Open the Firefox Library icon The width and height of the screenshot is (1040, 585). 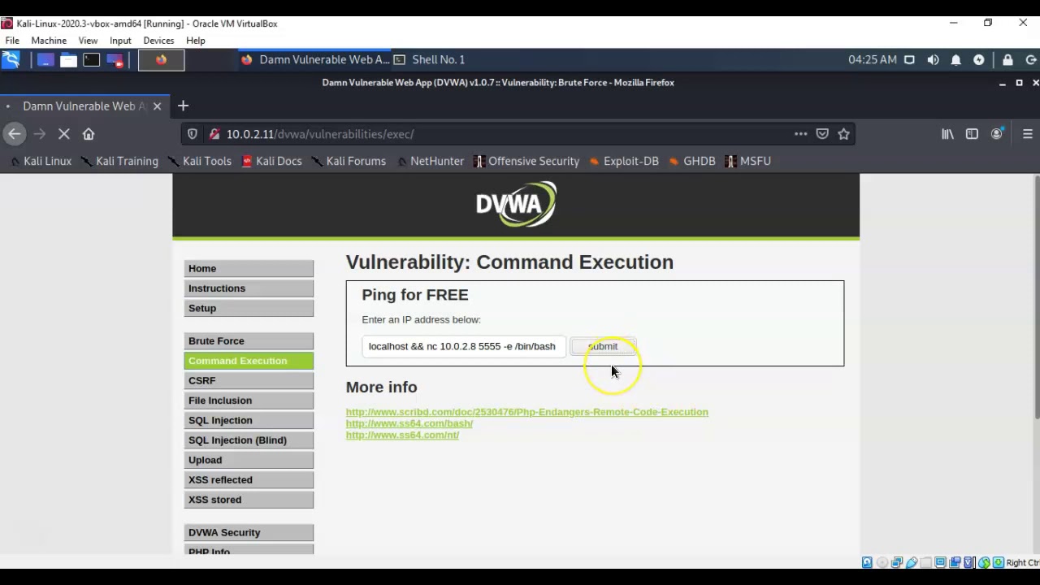947,134
